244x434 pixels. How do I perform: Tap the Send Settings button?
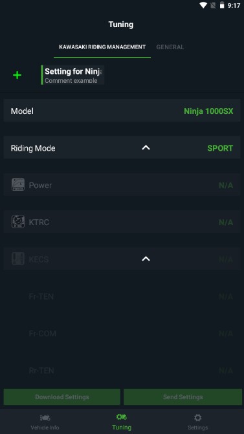click(x=183, y=397)
